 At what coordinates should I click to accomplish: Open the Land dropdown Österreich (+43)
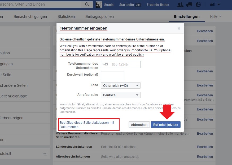121,85
